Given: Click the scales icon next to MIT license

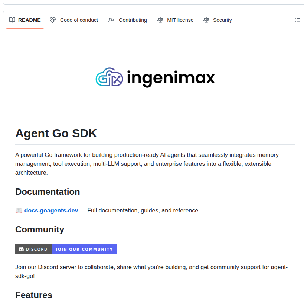Looking at the screenshot, I should coord(160,20).
